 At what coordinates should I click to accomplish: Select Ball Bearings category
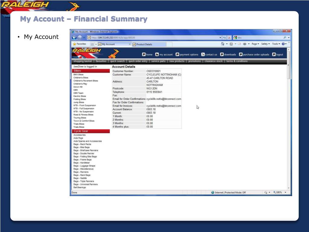pyautogui.click(x=80, y=187)
